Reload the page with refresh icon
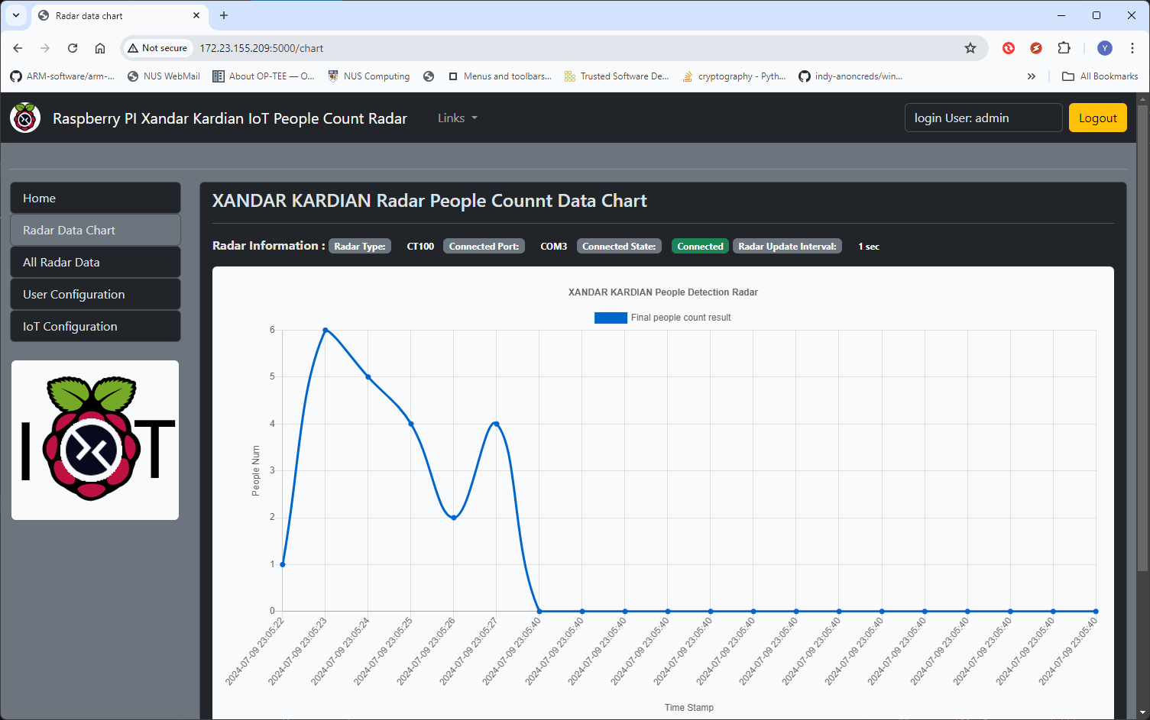1150x720 pixels. pos(73,48)
